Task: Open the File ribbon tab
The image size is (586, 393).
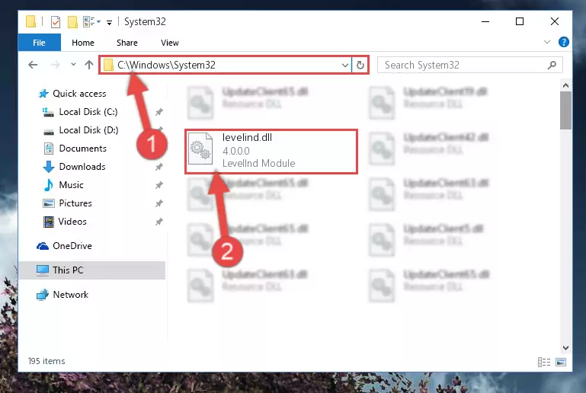Action: point(39,43)
